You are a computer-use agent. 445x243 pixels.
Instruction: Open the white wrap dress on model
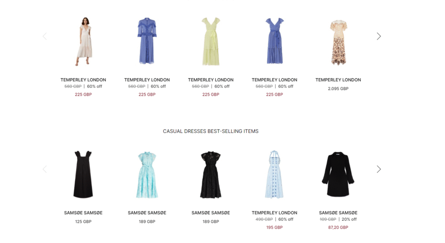click(x=84, y=41)
